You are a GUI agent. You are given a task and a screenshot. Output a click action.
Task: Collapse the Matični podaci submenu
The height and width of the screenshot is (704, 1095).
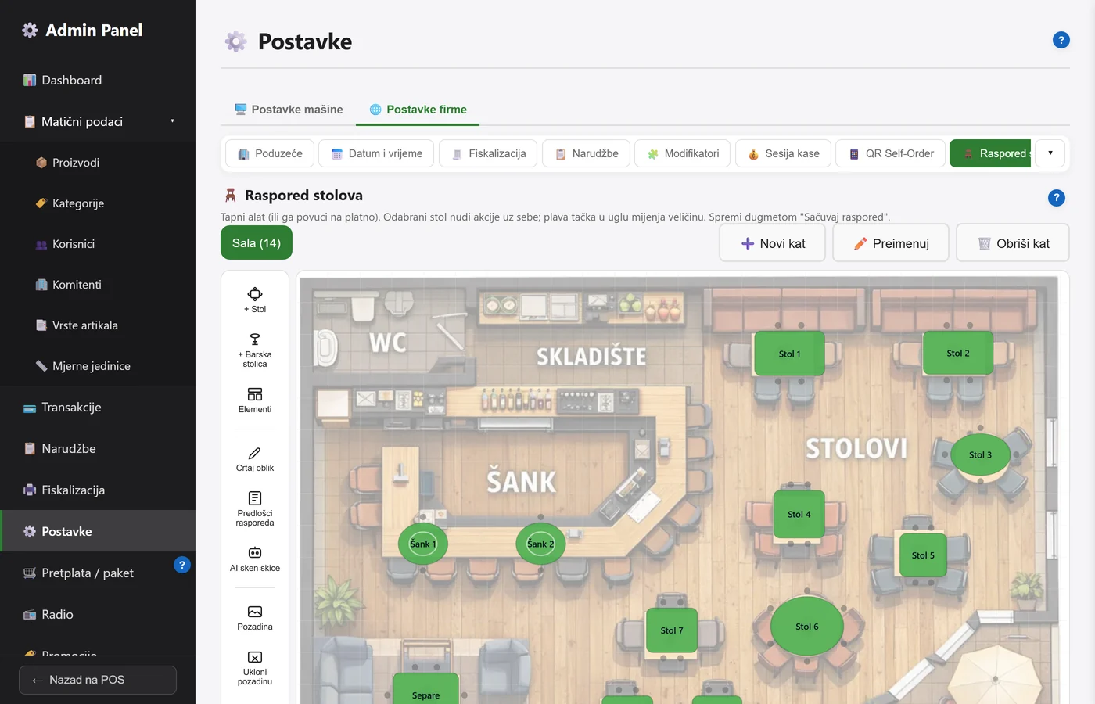pos(98,121)
